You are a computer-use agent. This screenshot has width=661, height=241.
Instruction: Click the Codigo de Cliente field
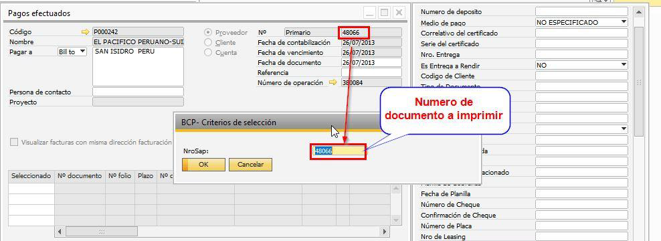(581, 76)
